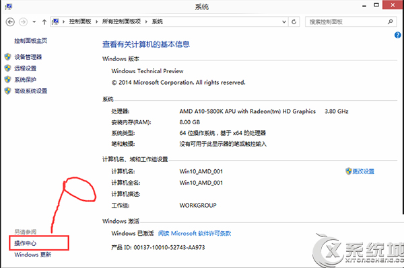Click shield icon beside 远程设置
404x268 pixels.
pyautogui.click(x=7, y=68)
